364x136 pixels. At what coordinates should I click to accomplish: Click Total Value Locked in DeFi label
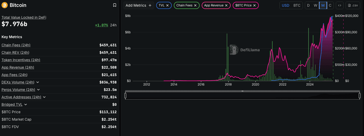24,17
